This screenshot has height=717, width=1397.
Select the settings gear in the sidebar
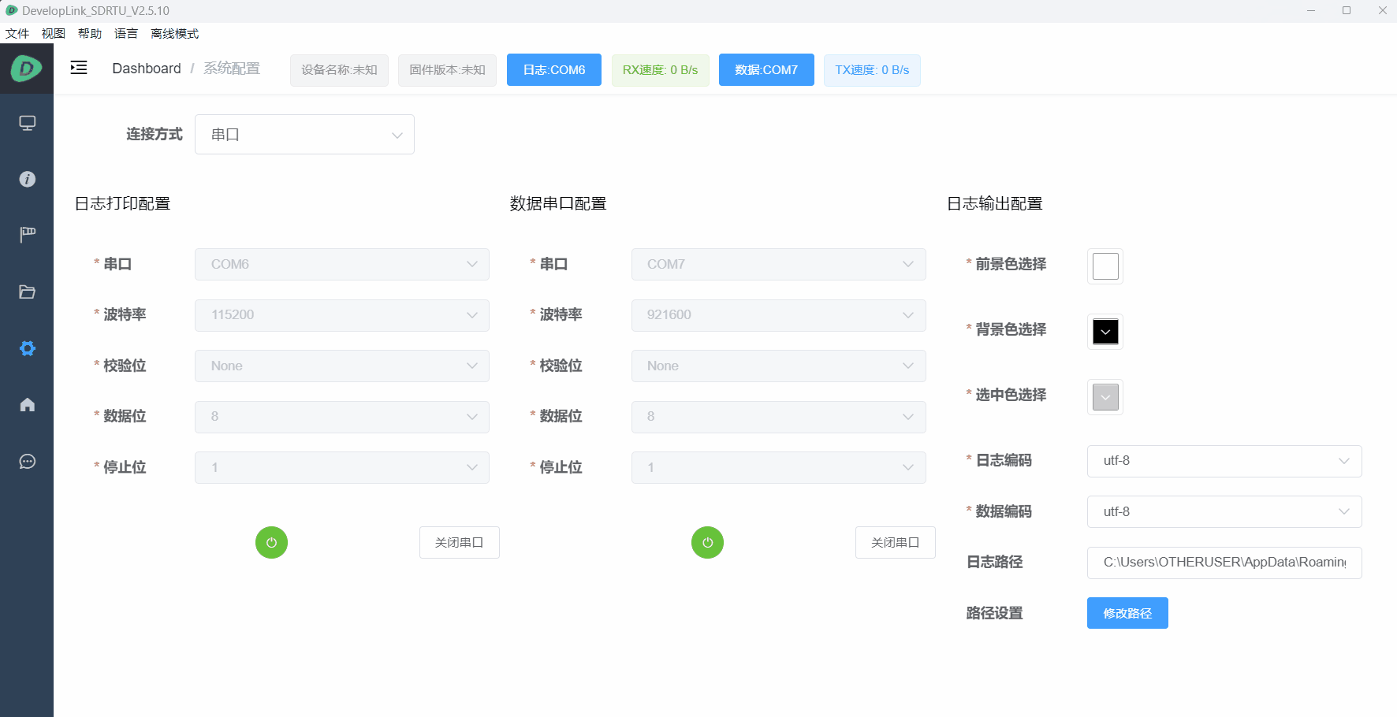tap(27, 347)
